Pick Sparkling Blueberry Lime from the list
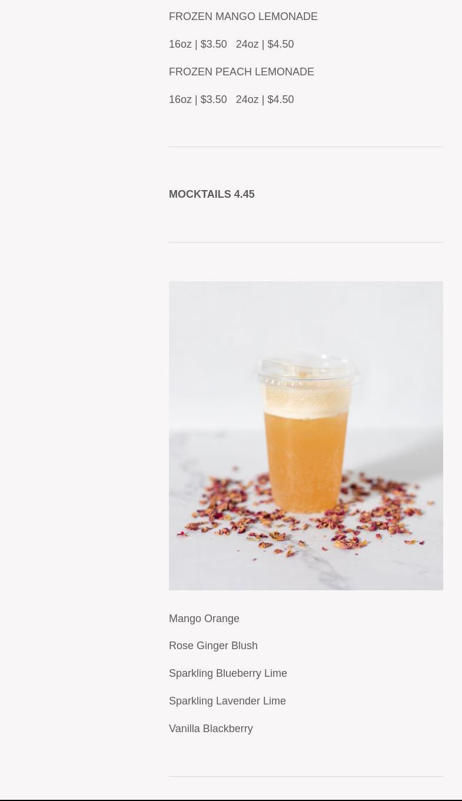This screenshot has height=801, width=462. (x=228, y=673)
